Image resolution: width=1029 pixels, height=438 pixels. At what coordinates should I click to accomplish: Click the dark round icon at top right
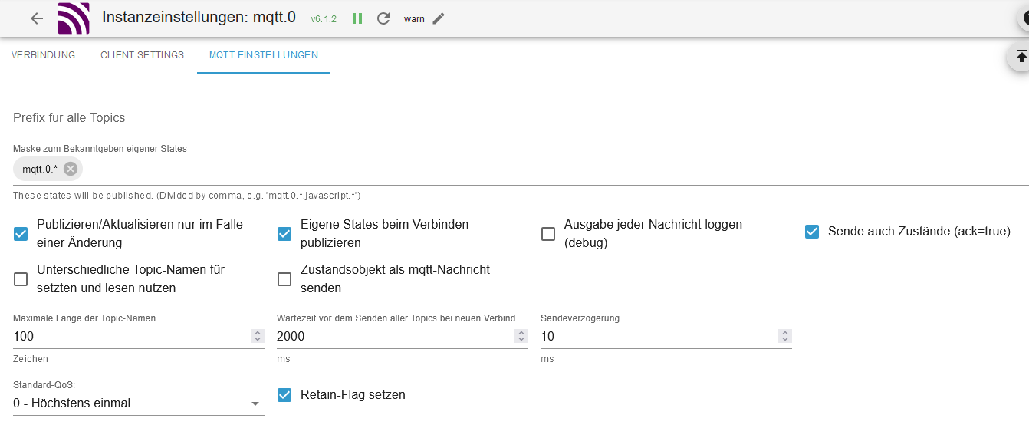[x=1024, y=18]
